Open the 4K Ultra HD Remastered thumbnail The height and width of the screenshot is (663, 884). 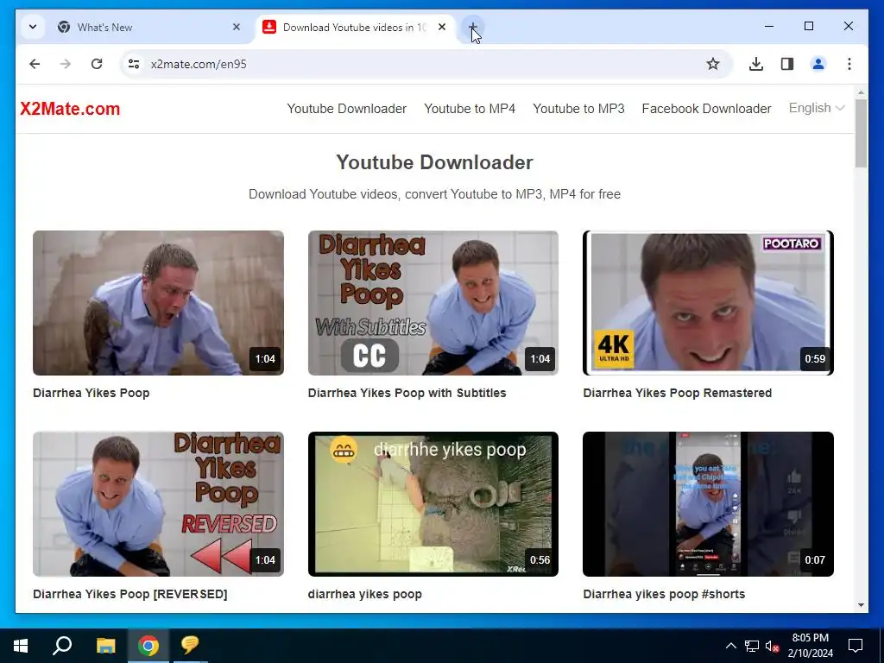coord(708,303)
